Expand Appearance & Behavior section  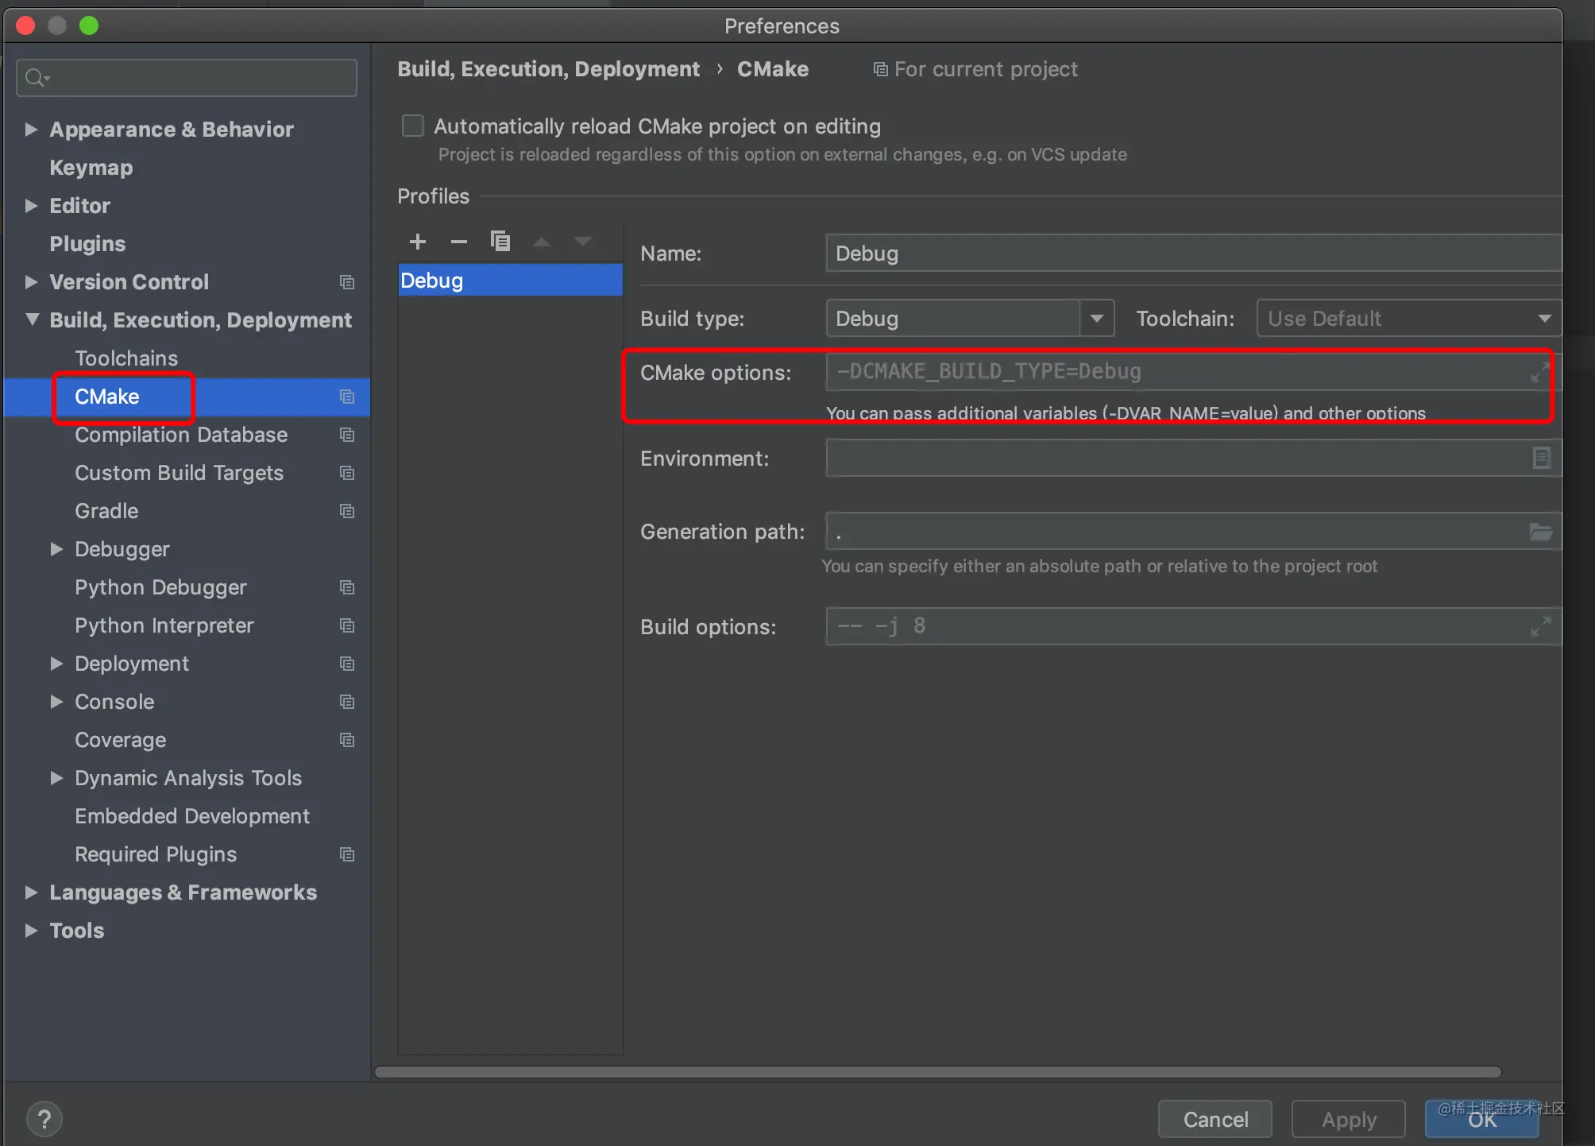31,129
